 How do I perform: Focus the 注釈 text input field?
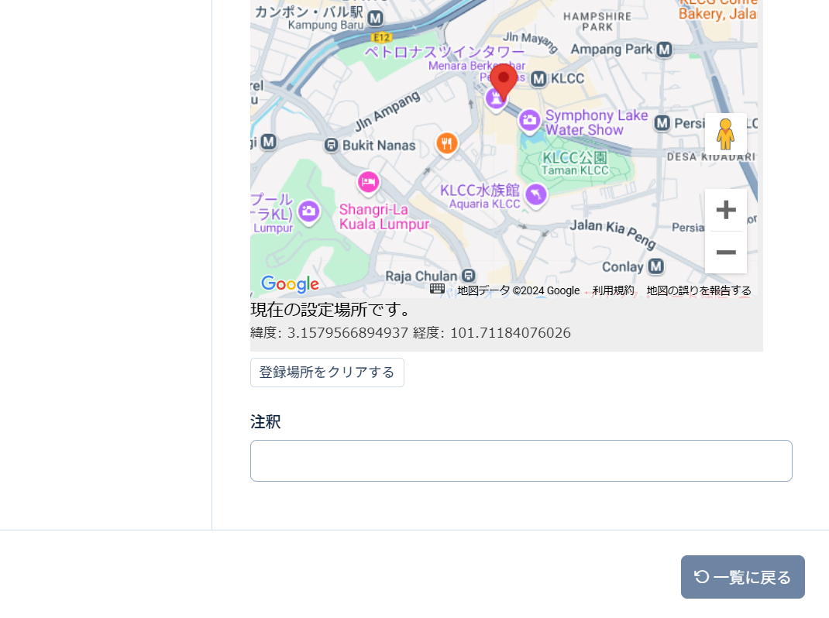521,461
